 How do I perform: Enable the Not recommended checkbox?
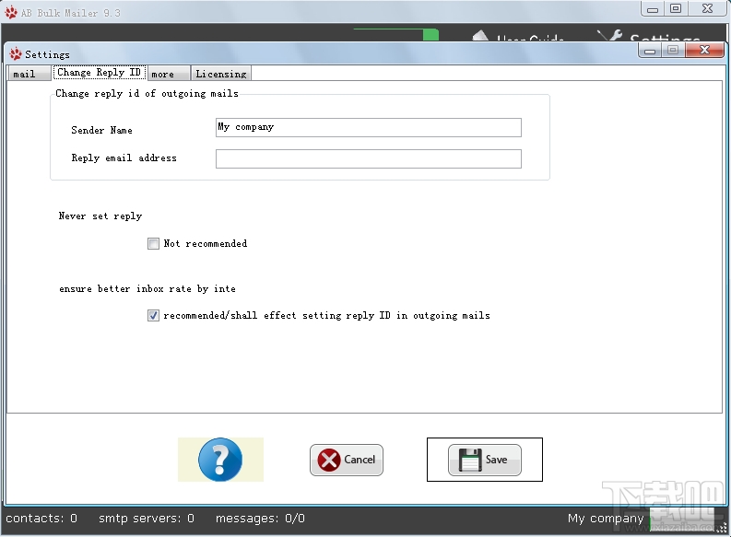(153, 243)
